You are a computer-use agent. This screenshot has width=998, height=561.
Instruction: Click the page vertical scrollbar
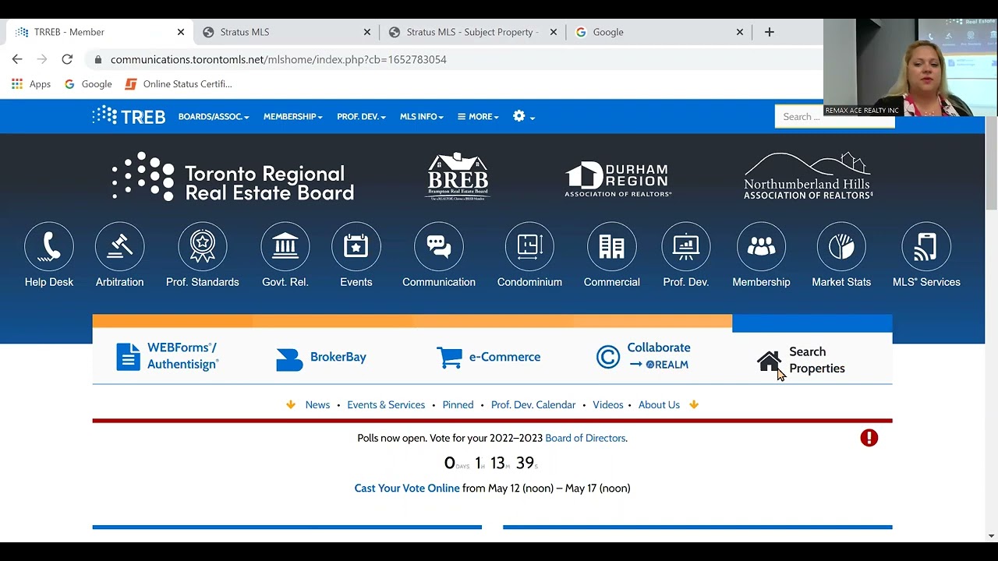991,164
